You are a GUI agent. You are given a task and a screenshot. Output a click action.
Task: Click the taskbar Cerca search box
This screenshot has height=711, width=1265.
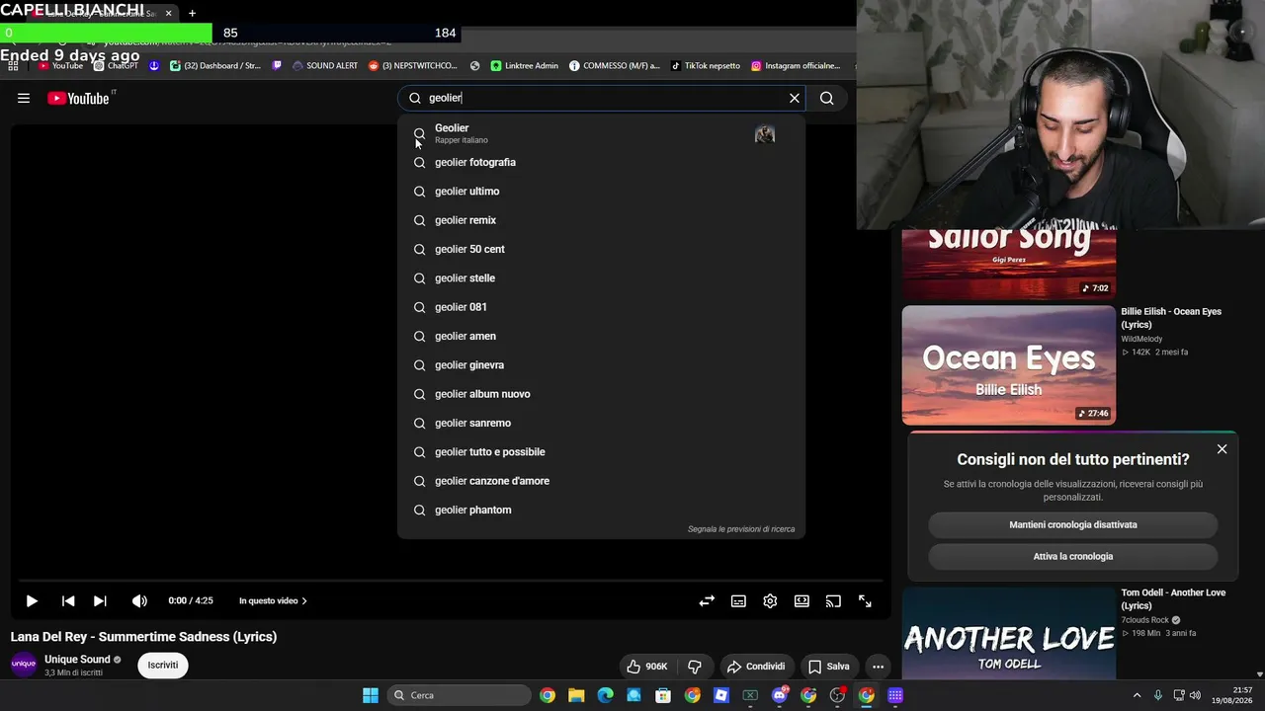[459, 695]
